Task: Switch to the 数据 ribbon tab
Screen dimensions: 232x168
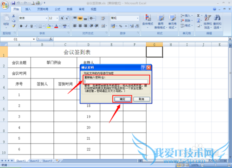Action: [x=70, y=9]
